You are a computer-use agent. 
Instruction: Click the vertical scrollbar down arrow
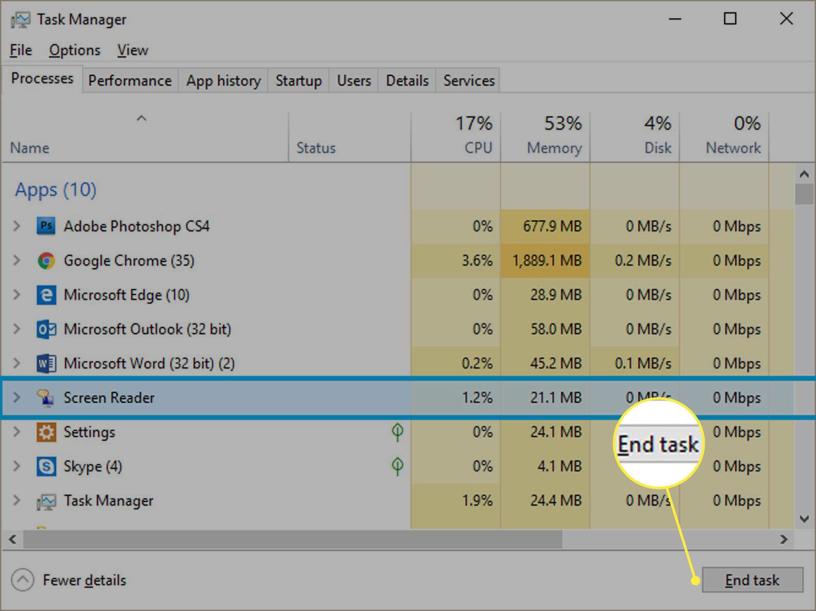[x=804, y=519]
